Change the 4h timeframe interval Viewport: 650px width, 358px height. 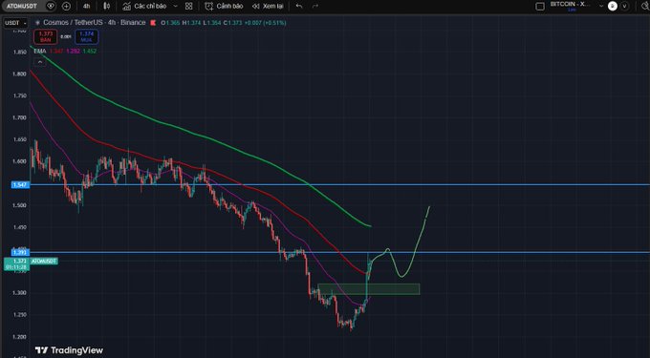[86, 7]
